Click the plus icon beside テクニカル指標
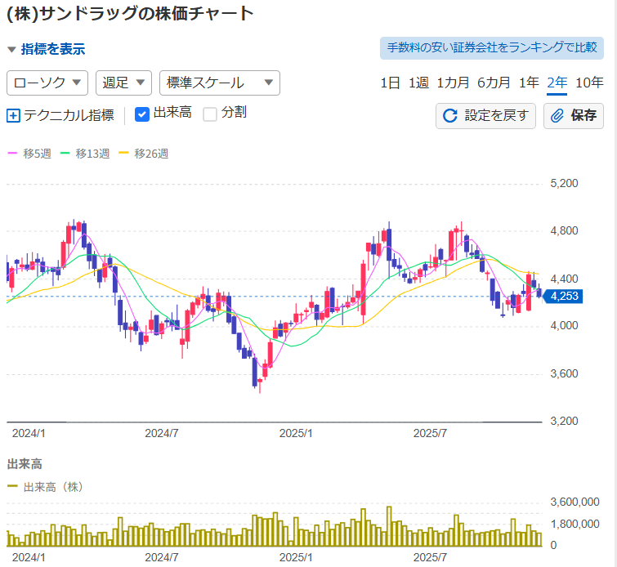 coord(13,115)
